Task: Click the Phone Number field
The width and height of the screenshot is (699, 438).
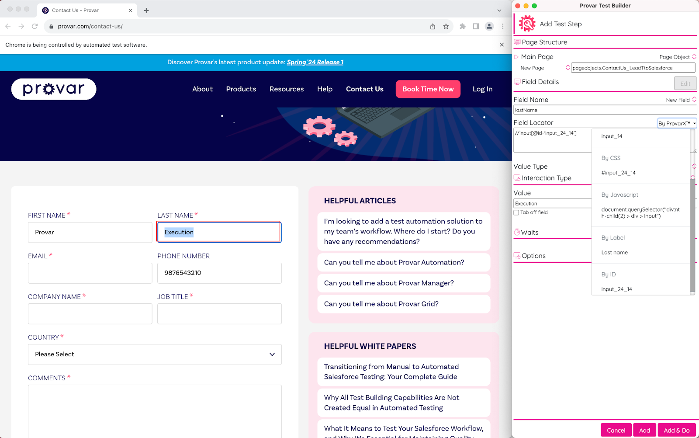Action: [219, 273]
